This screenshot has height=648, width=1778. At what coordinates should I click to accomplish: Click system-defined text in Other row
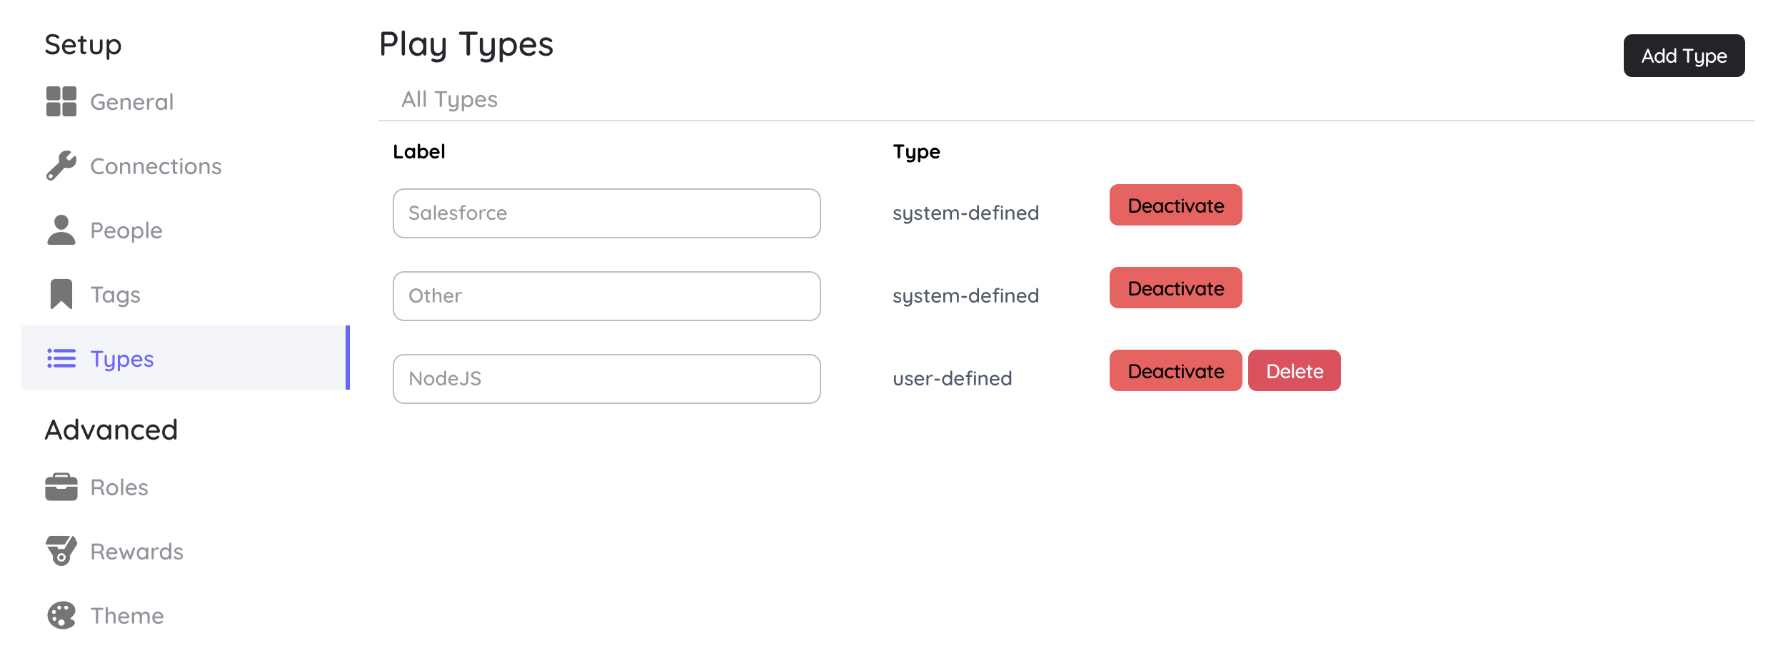coord(965,296)
